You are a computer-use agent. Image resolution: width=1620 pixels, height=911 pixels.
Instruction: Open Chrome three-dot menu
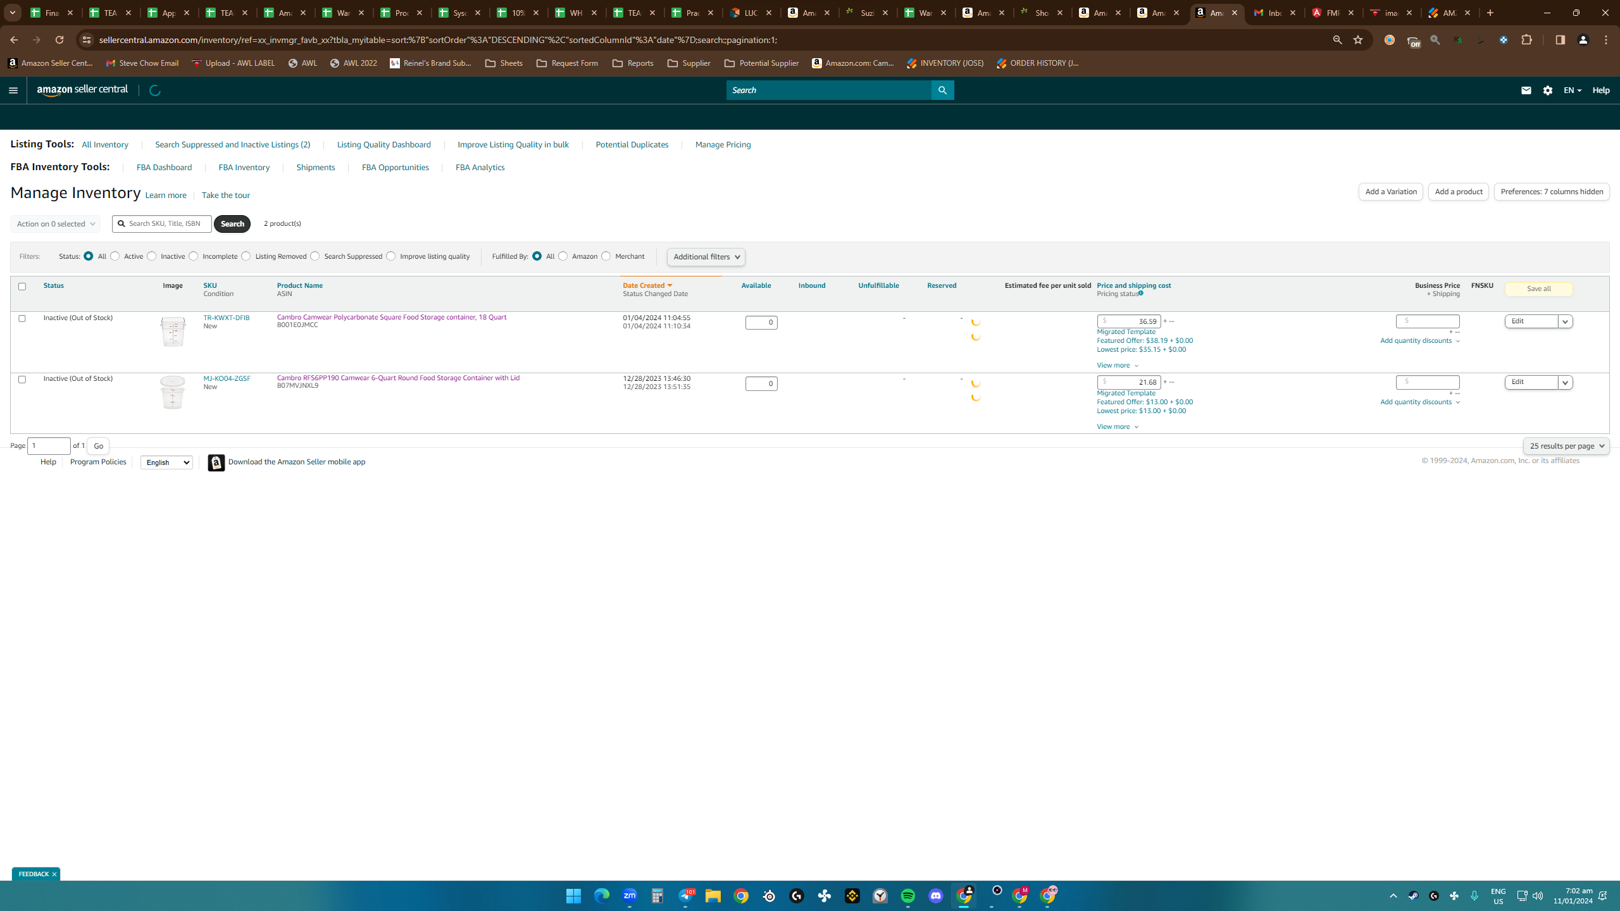coord(1606,40)
